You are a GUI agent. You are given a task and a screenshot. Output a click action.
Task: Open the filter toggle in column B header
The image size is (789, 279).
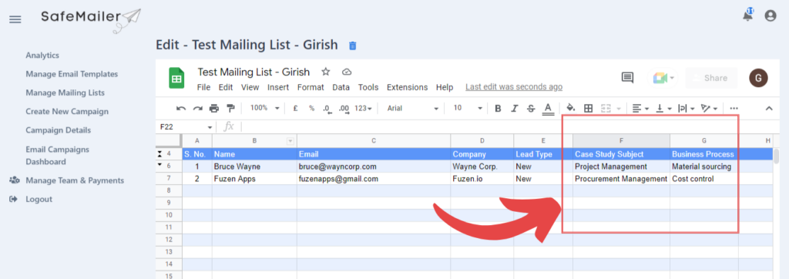pos(290,141)
